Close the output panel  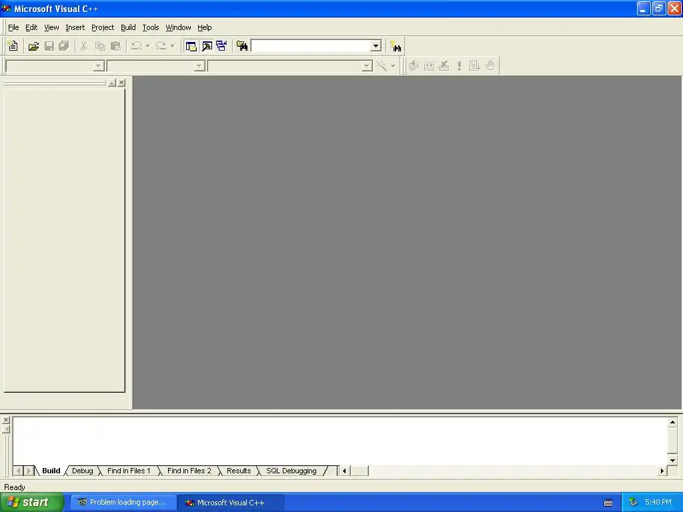5,420
